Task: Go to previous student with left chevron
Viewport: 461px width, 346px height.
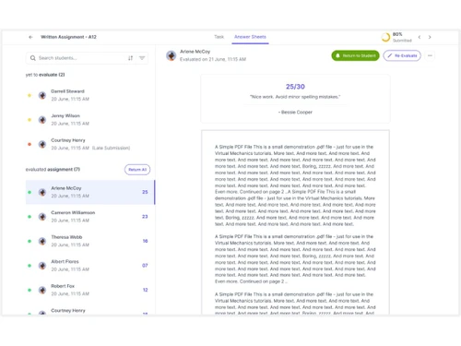Action: [x=420, y=37]
